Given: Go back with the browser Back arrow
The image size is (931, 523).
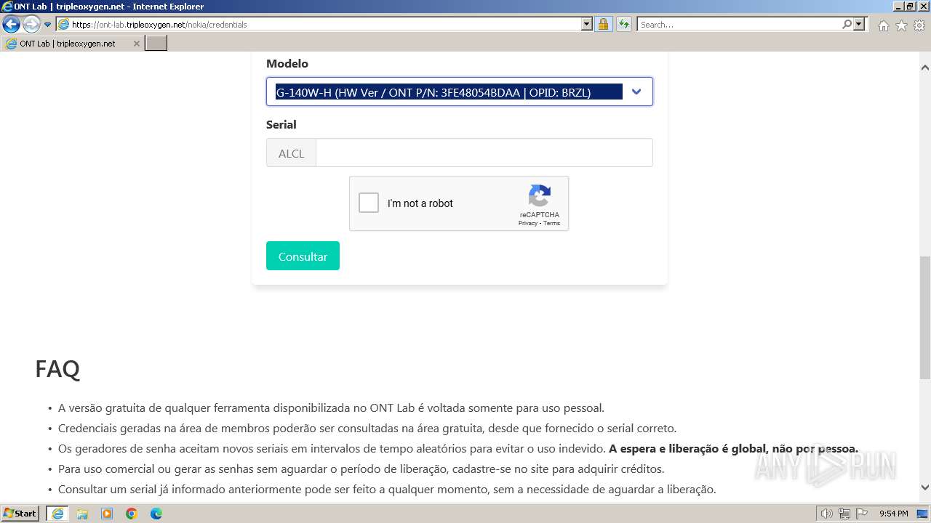Looking at the screenshot, I should (x=12, y=25).
